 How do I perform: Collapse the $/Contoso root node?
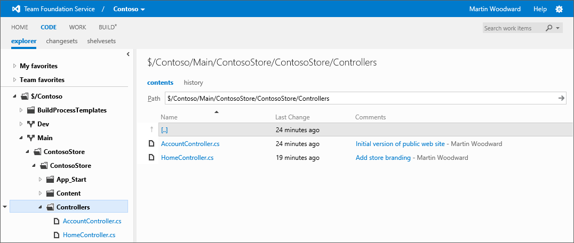14,96
